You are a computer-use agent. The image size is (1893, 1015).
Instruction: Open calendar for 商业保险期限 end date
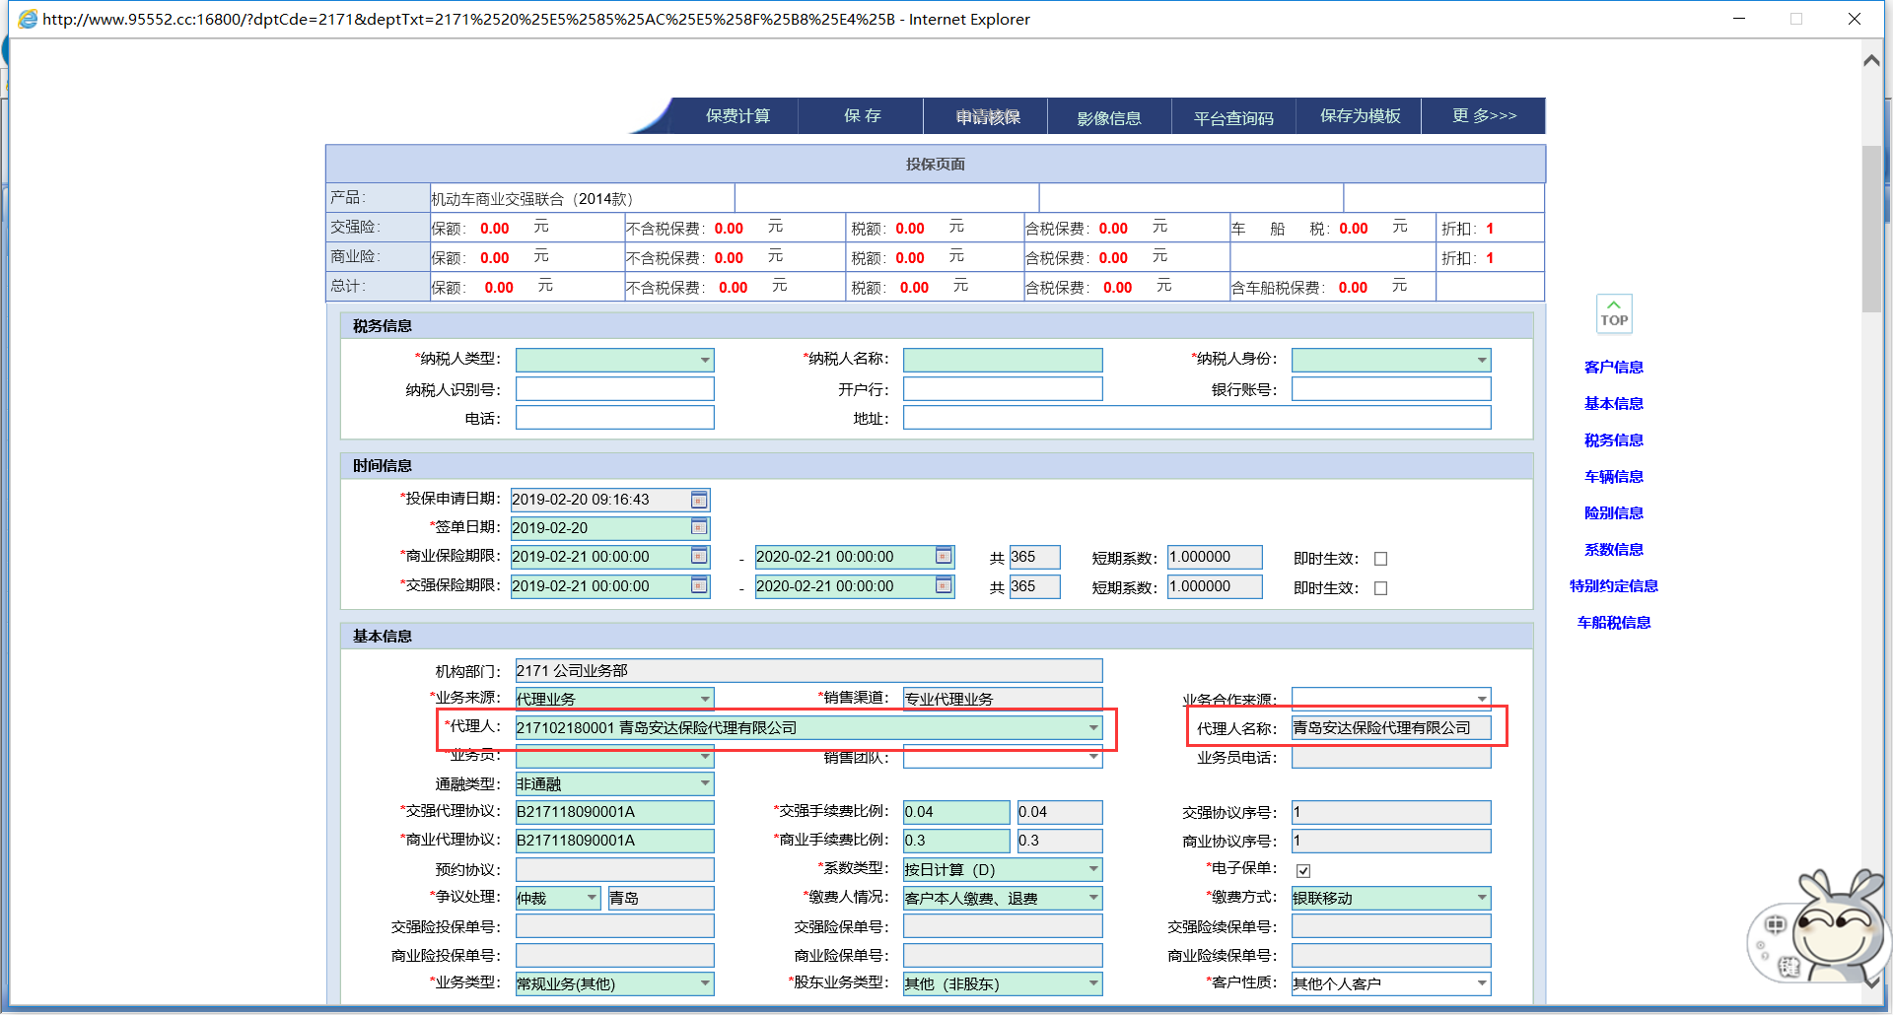point(944,557)
